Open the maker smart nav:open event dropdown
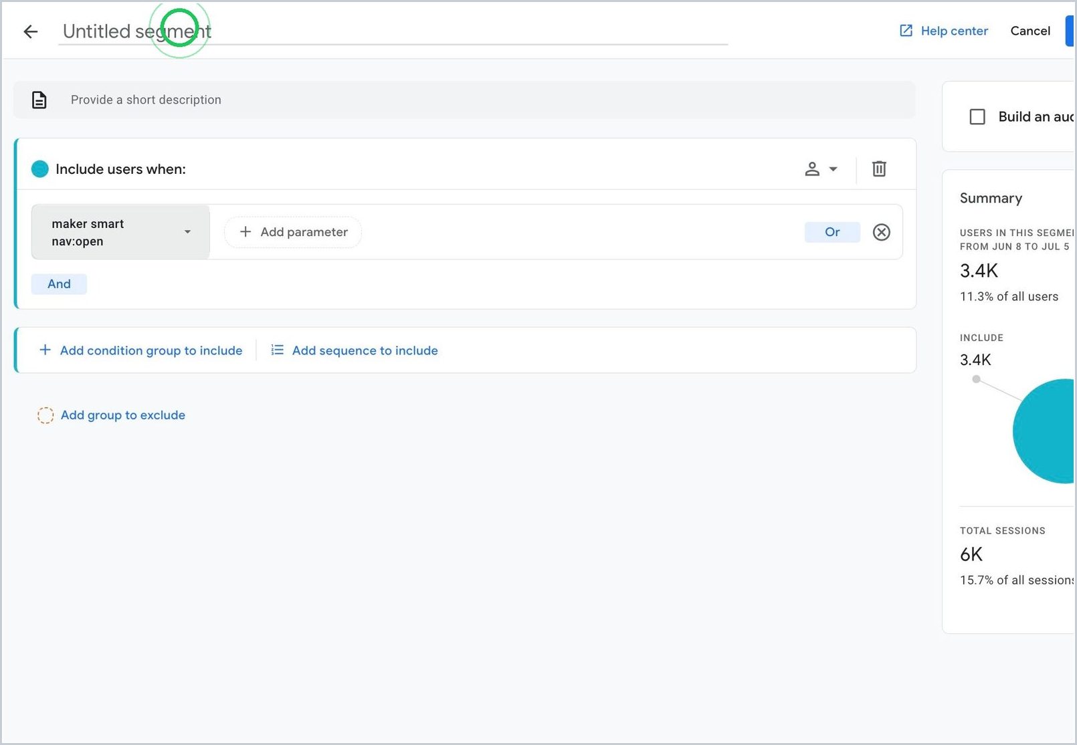The width and height of the screenshot is (1077, 745). coord(120,232)
